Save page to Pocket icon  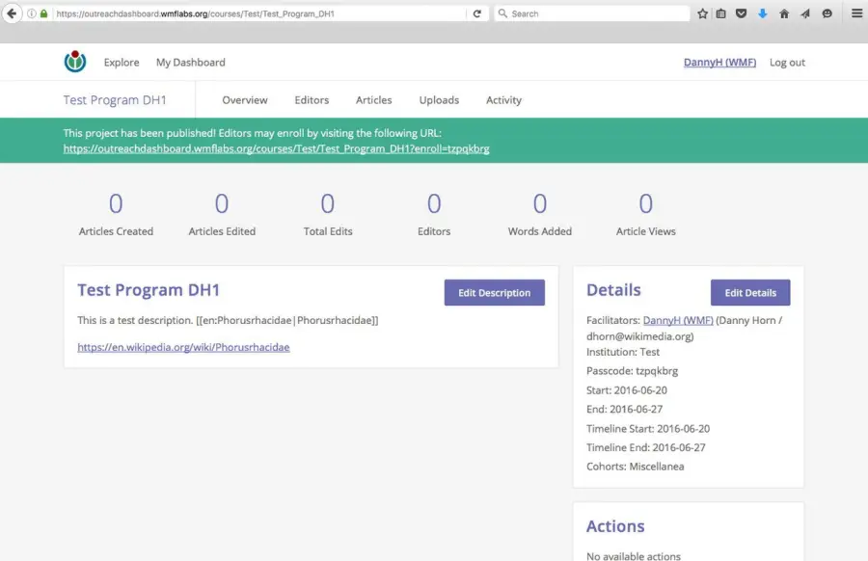click(x=742, y=13)
